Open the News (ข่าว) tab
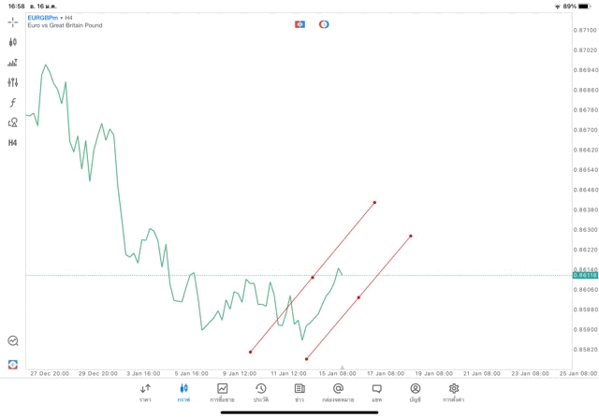 [x=299, y=392]
